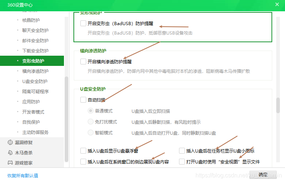Viewport: 285px width, 182px height.
Task: Toggle the 自动扫描 checkbox
Action: (83, 100)
